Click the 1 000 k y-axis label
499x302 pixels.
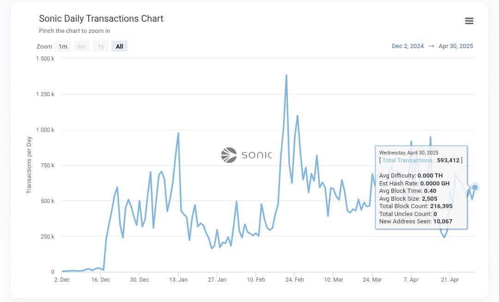coord(44,130)
